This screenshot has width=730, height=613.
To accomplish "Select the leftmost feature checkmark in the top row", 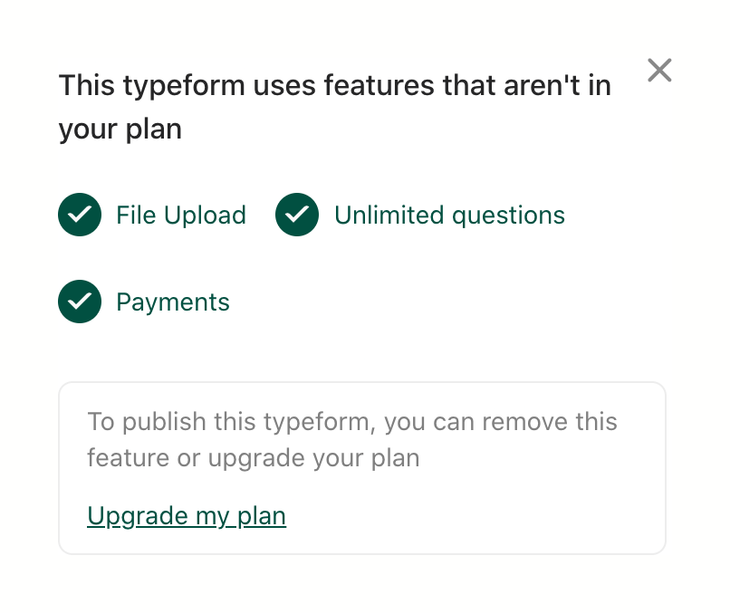I will pos(80,215).
